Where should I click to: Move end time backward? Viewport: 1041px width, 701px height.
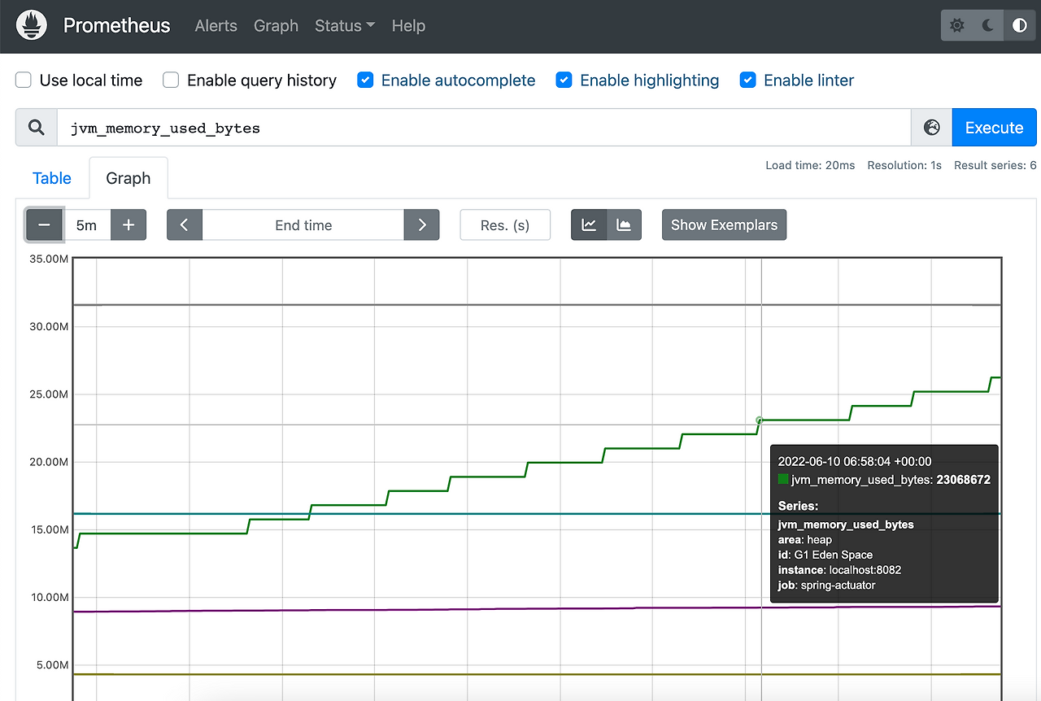[185, 225]
